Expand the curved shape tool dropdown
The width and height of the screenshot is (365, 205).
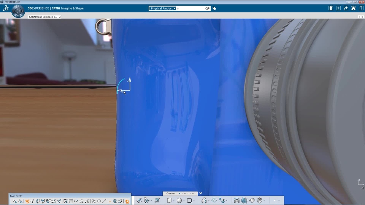pos(209,200)
